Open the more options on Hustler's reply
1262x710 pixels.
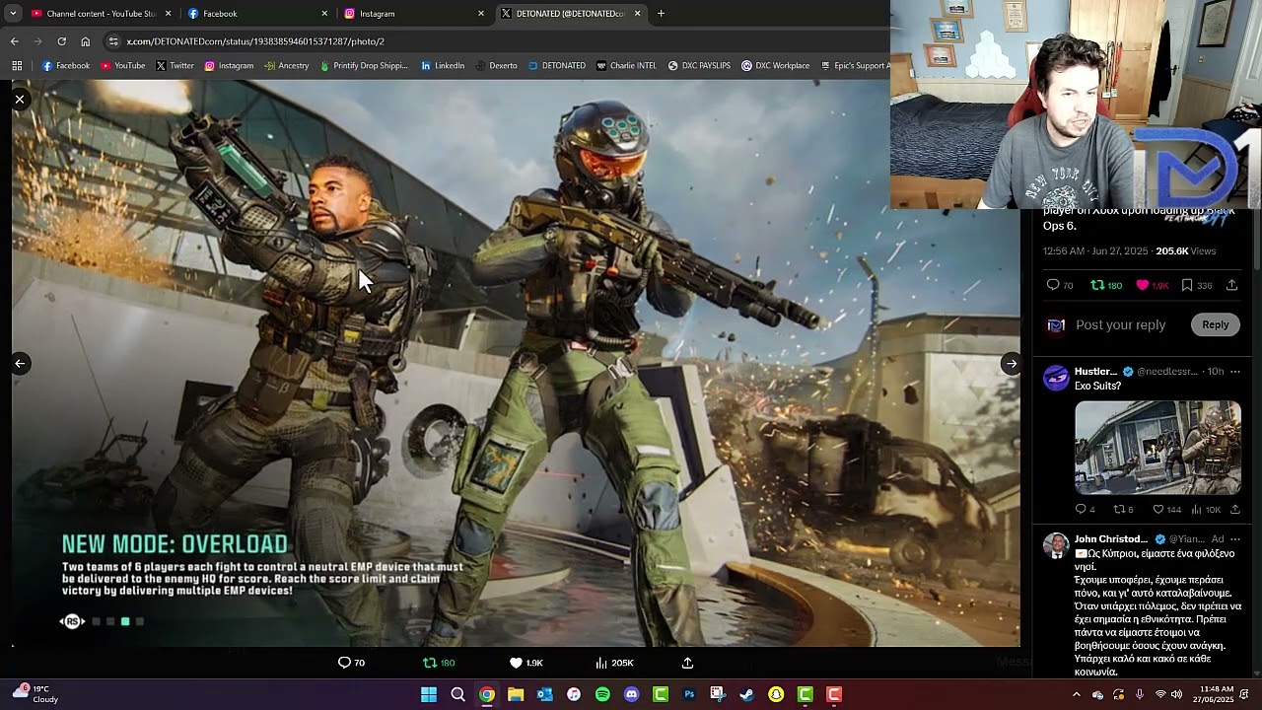click(1234, 372)
